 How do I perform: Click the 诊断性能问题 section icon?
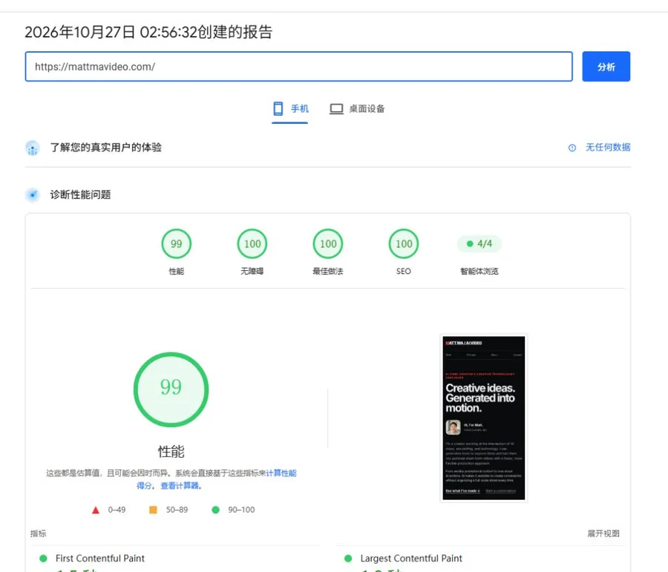pos(33,195)
